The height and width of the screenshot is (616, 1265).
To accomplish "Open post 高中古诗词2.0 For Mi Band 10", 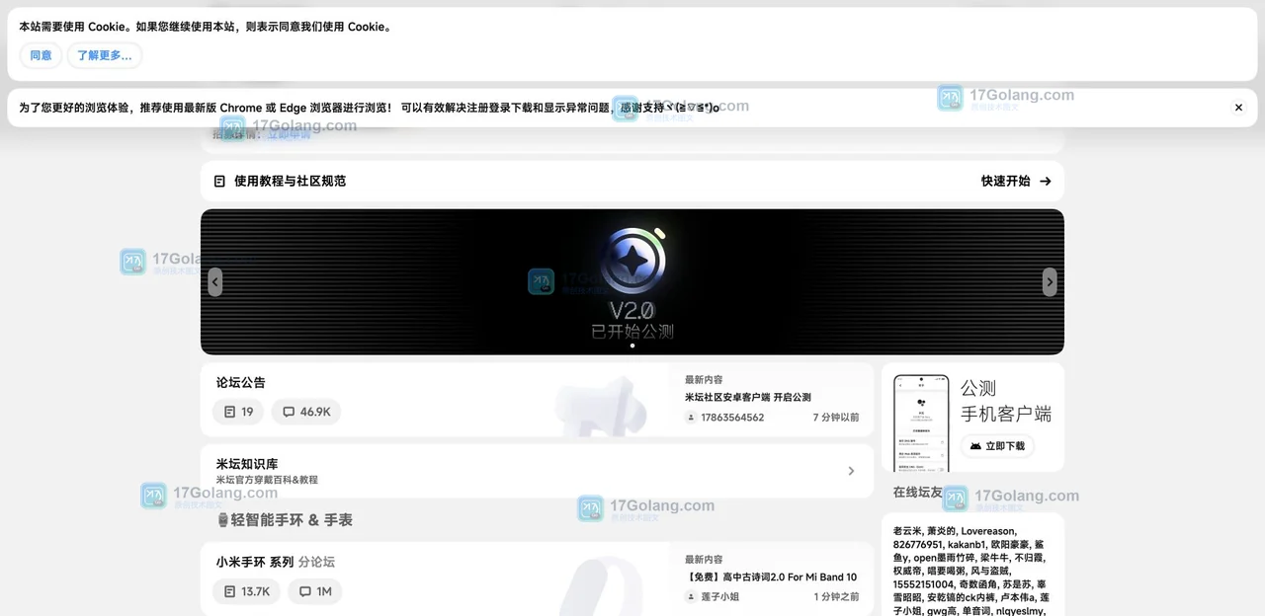I will click(771, 577).
